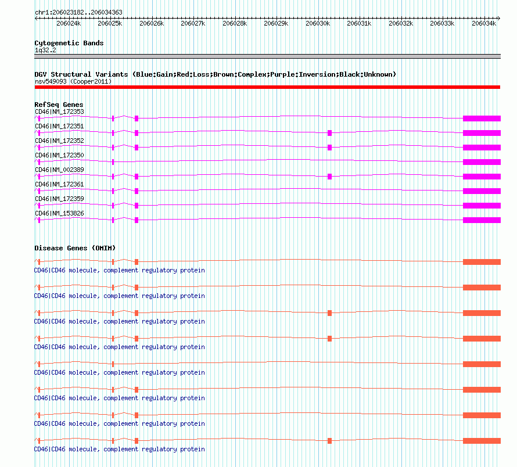517x467 pixels.
Task: Open the nsv549093 (Cooper2011) variant label
Action: pyautogui.click(x=73, y=81)
